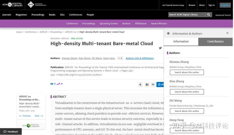Switch to the Contributors tab
Viewport: 234px width, 135px height.
[215, 42]
